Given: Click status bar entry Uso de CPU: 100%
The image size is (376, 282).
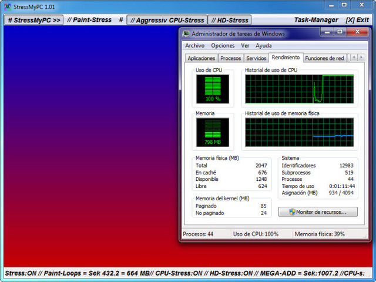Looking at the screenshot, I should (256, 234).
